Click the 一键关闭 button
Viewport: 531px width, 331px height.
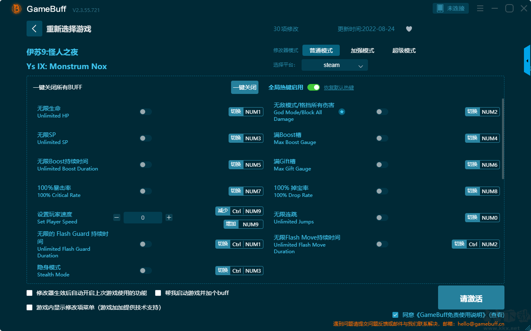(x=245, y=87)
